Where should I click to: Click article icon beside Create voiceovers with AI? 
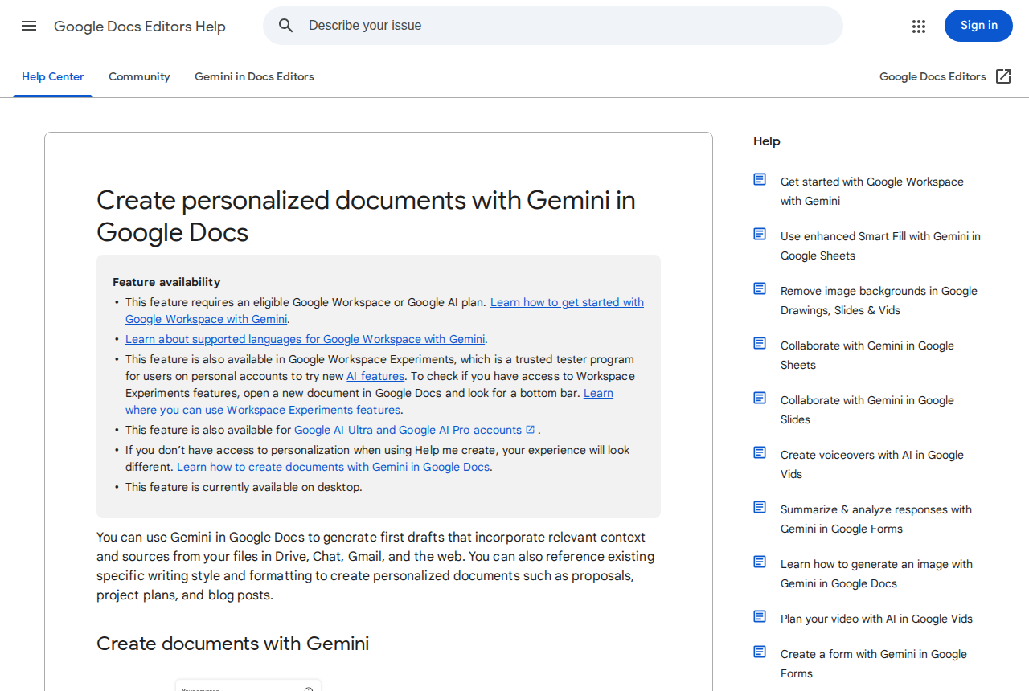(760, 452)
